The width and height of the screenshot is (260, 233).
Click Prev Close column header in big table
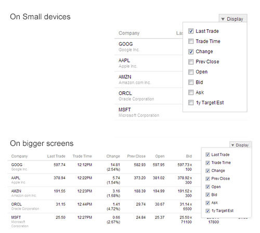point(136,156)
